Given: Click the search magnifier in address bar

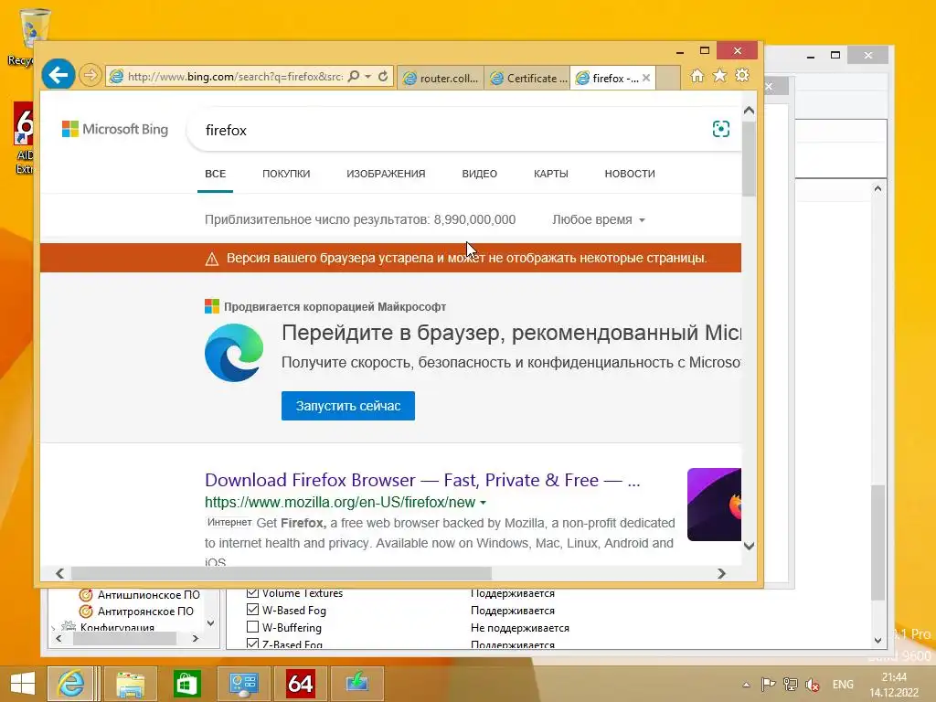Looking at the screenshot, I should (354, 77).
